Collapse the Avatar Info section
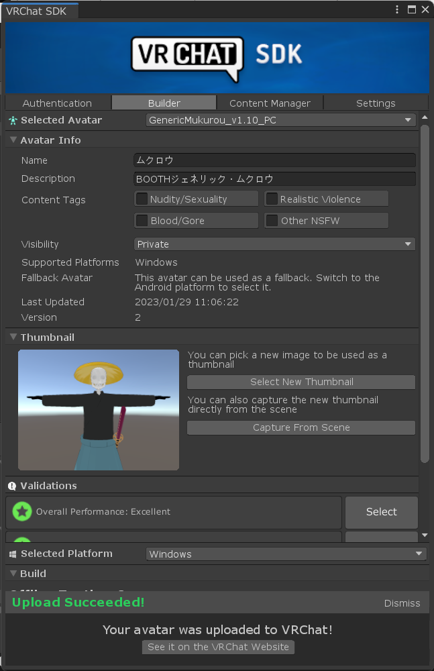Viewport: 434px width, 671px height. point(13,140)
